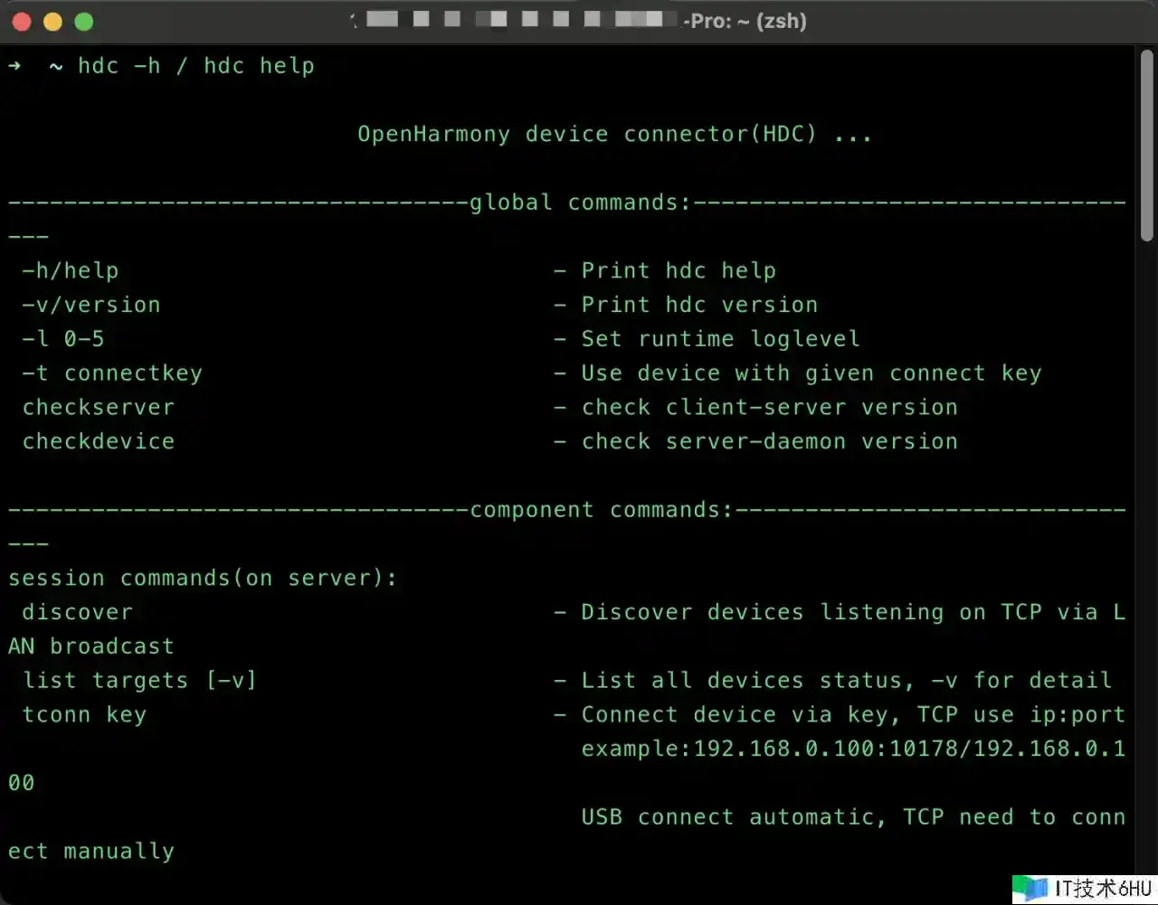Click the '-h/help' option text
Image resolution: width=1158 pixels, height=905 pixels.
71,271
